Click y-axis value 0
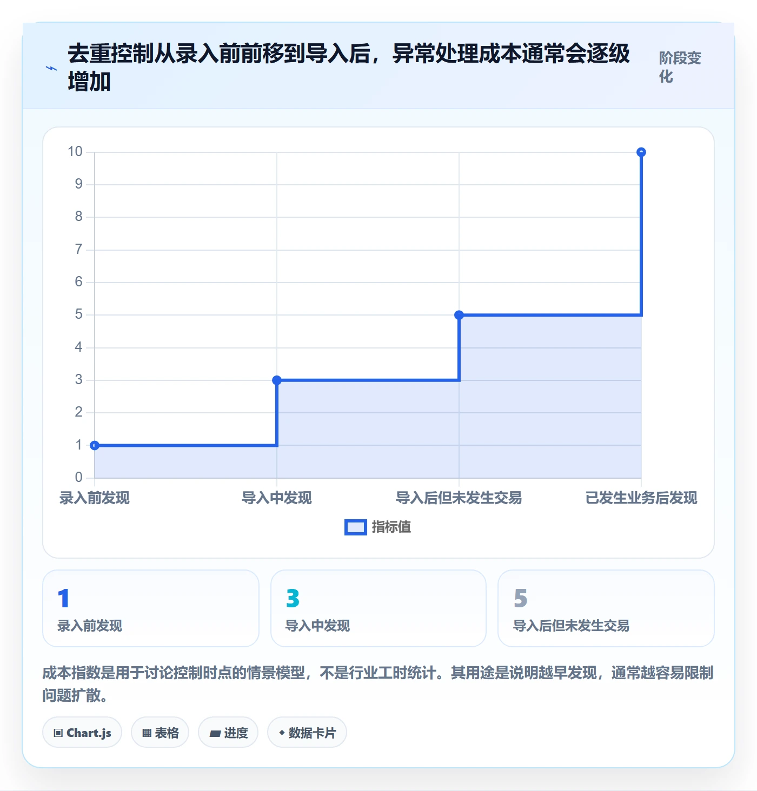This screenshot has width=757, height=791. pos(79,478)
